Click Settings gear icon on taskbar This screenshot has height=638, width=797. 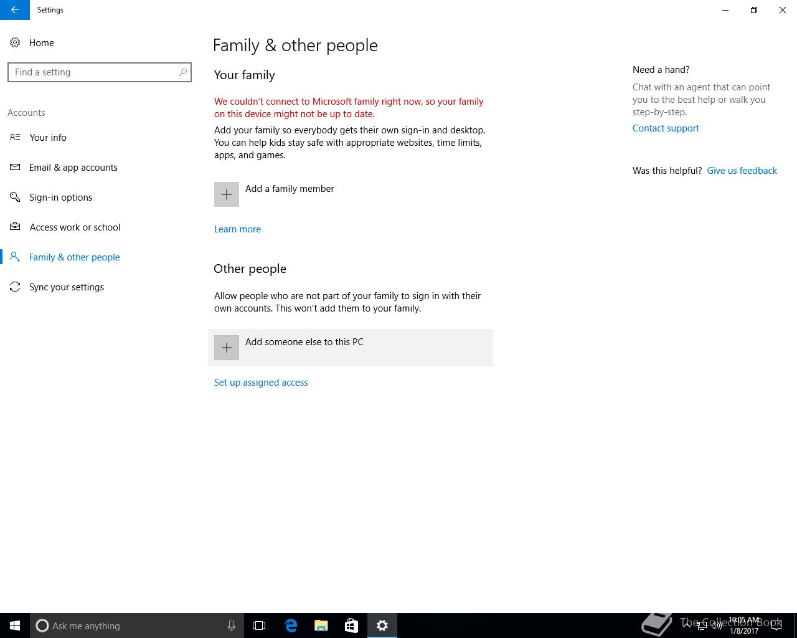(382, 626)
